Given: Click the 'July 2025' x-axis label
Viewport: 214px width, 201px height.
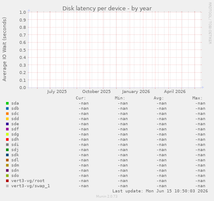Looking at the screenshot, I should (x=57, y=92).
